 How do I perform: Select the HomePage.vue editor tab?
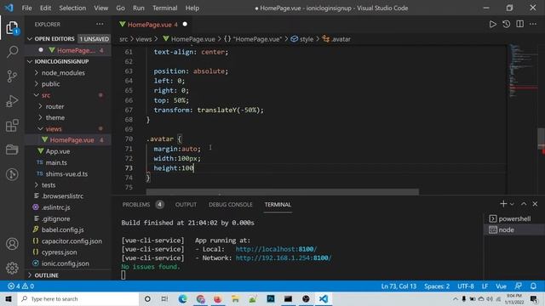click(x=153, y=25)
